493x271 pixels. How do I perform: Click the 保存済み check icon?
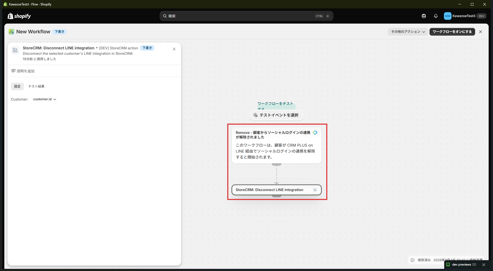click(412, 260)
